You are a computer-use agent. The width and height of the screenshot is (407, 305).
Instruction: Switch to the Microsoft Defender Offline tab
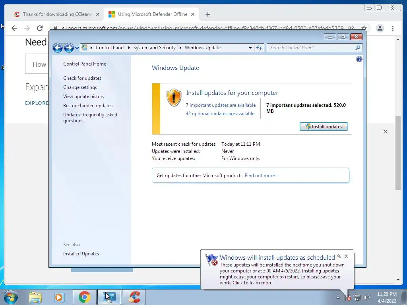point(151,14)
